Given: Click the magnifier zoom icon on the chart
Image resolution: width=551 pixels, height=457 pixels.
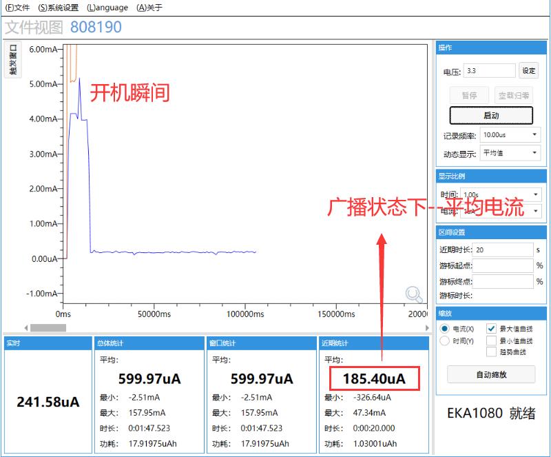Looking at the screenshot, I should (x=413, y=294).
